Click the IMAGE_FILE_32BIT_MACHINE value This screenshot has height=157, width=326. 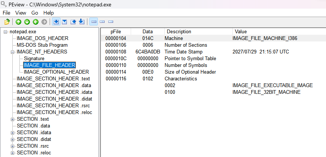coord(266,92)
